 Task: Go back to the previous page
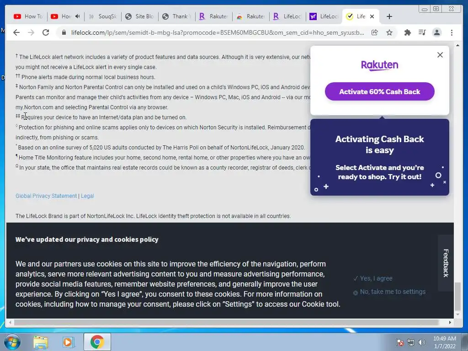pos(16,32)
